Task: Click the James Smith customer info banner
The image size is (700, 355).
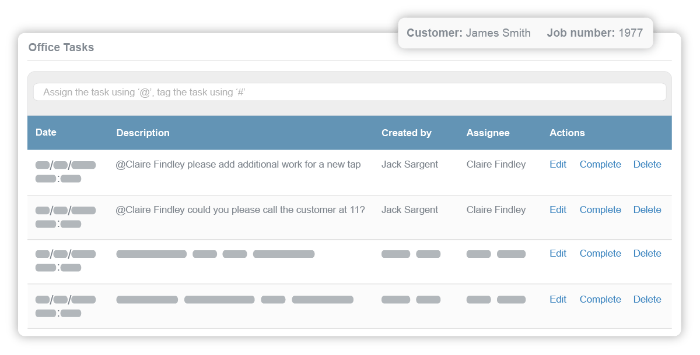Action: (x=525, y=33)
